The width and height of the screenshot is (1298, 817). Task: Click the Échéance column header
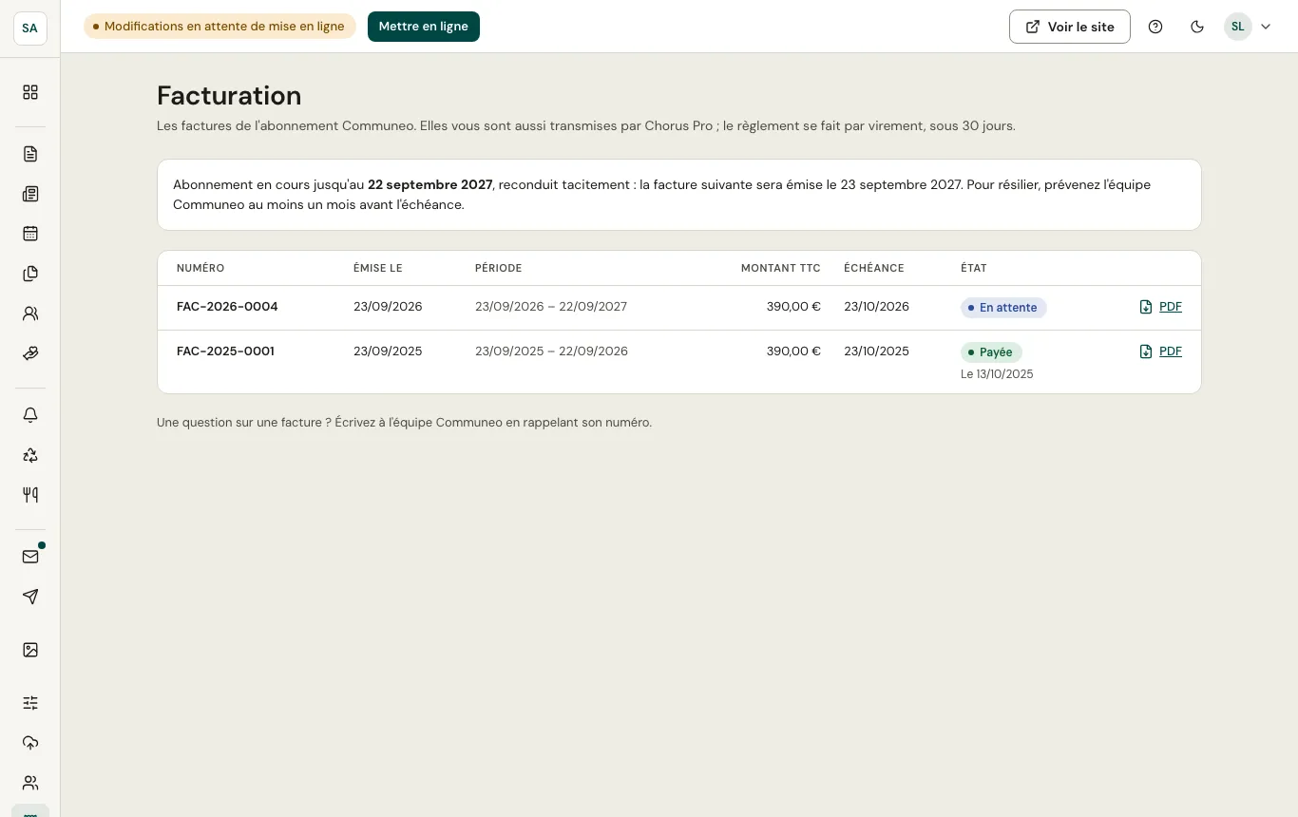click(874, 268)
